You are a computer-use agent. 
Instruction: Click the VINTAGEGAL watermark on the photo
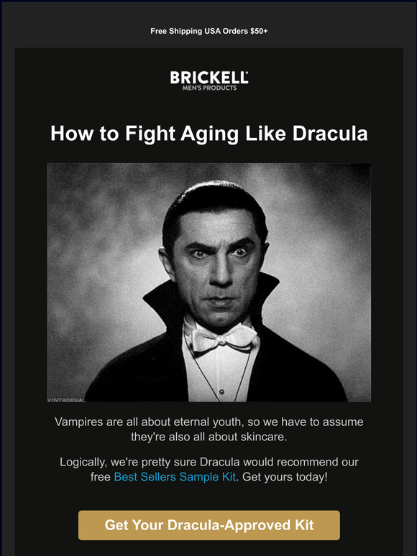66,399
